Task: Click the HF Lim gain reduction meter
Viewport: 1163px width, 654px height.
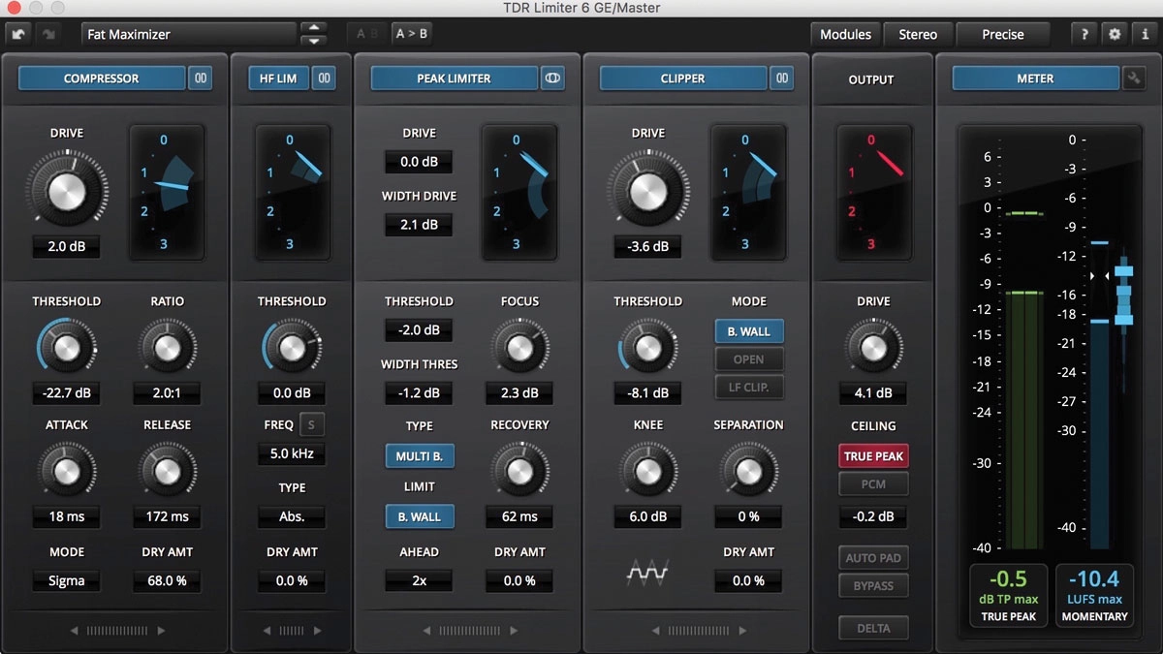Action: point(292,192)
